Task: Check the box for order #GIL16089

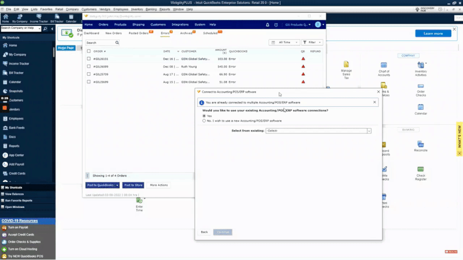Action: [89, 66]
